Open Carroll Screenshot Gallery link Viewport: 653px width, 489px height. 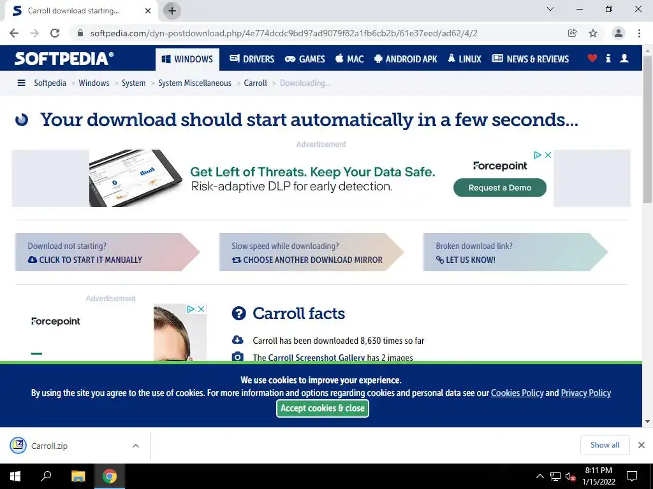click(x=316, y=358)
